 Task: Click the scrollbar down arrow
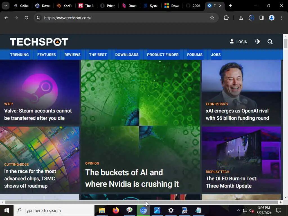pyautogui.click(x=285, y=198)
